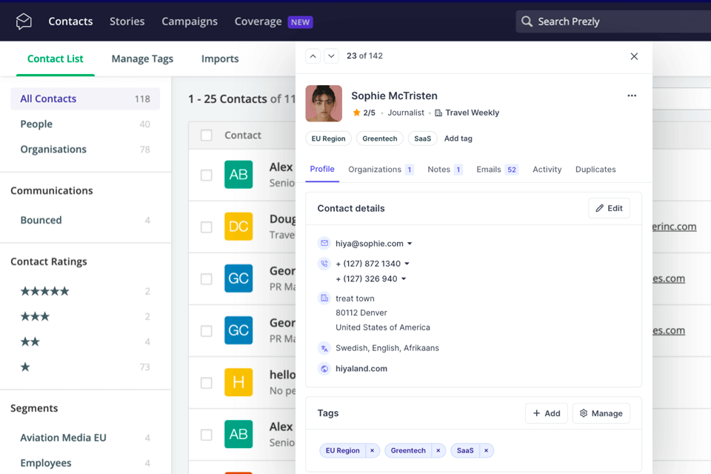Viewport: 711px width, 474px height.
Task: Click Sophie McTristen's profile photo
Action: pos(324,104)
